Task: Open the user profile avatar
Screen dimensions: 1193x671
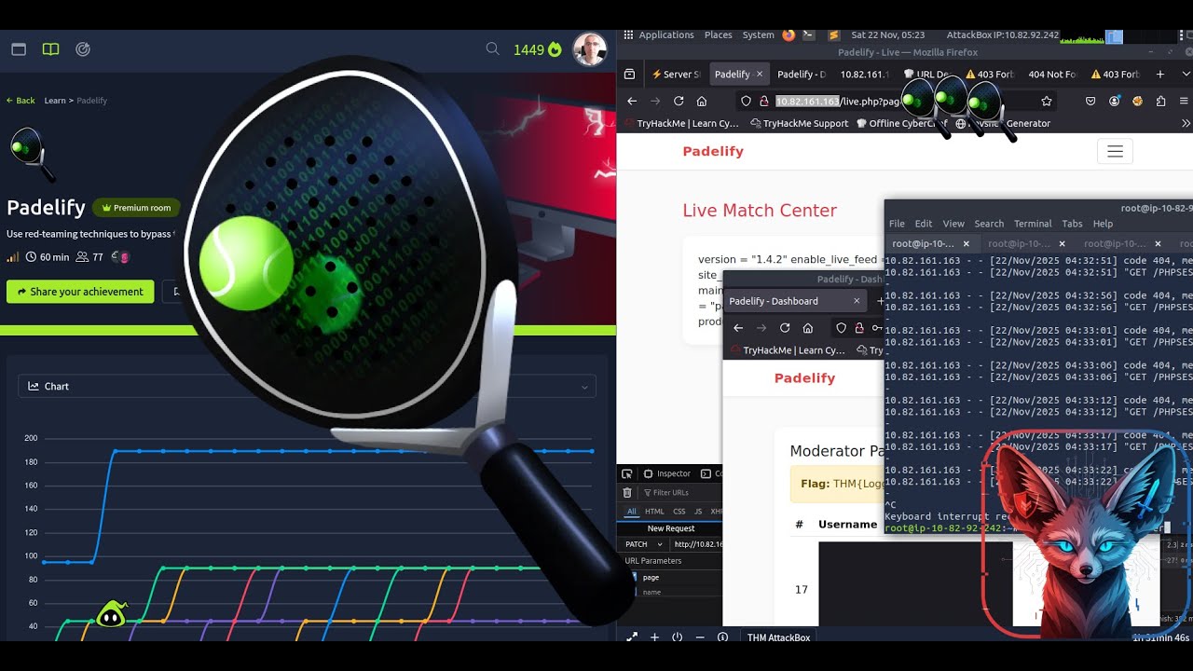Action: tap(589, 49)
